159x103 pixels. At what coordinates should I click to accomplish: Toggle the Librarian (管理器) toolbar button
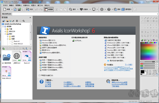[x=49, y=9]
